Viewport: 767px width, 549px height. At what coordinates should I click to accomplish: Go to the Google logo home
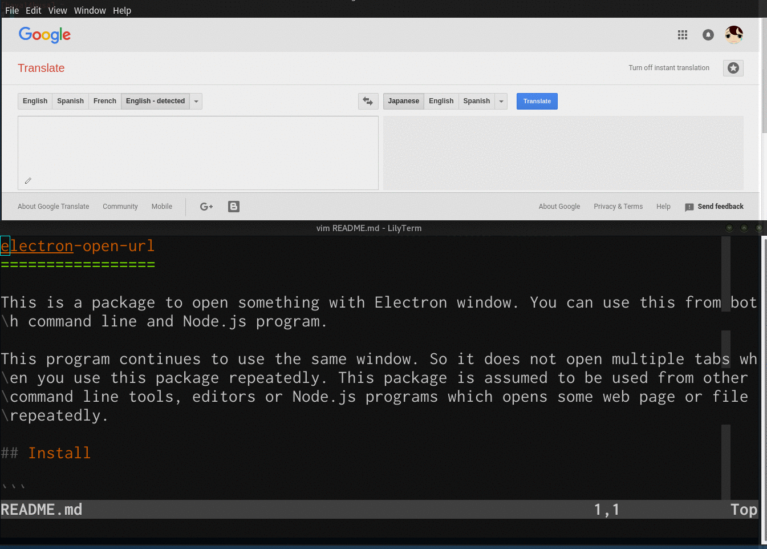(44, 35)
